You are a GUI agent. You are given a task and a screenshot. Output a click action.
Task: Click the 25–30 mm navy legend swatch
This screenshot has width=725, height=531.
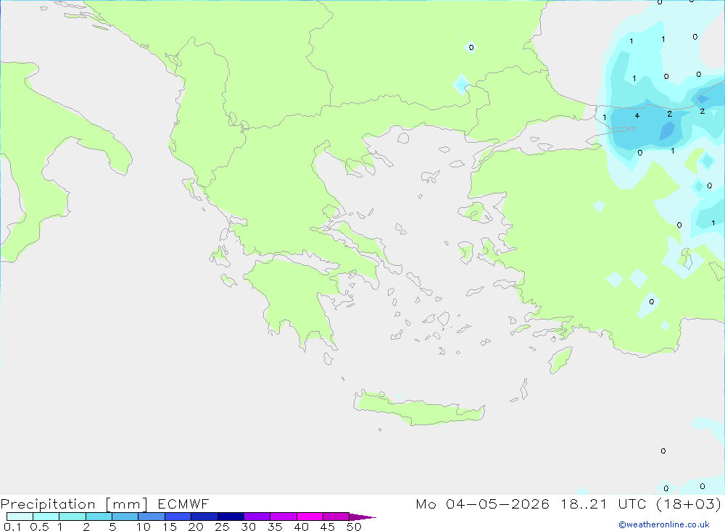click(x=231, y=517)
